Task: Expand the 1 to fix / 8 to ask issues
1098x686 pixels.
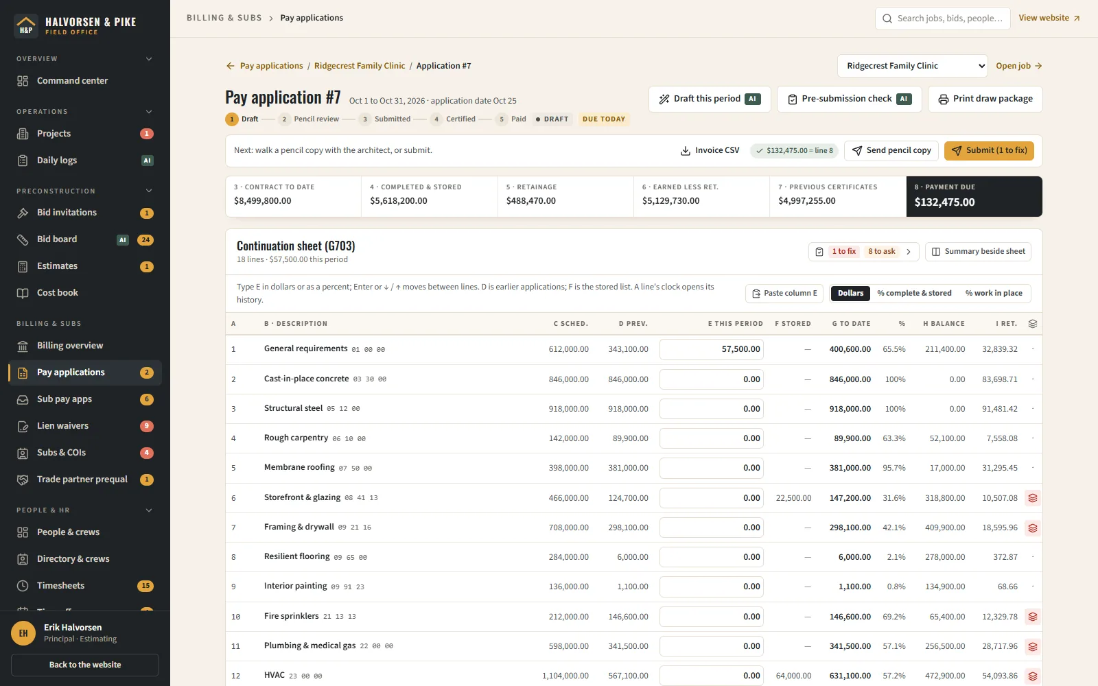Action: [x=863, y=252]
